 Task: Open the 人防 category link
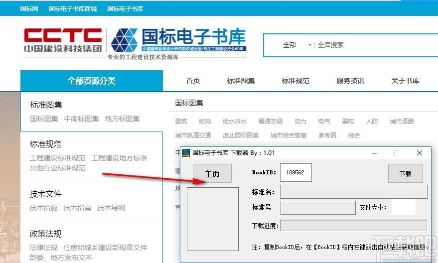(x=372, y=122)
